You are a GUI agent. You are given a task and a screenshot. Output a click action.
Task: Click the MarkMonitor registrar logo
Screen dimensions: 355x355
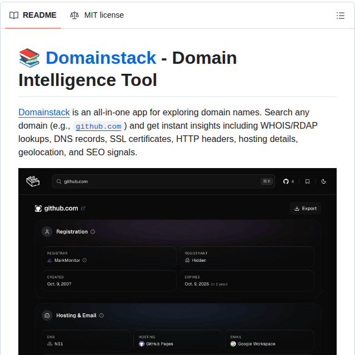coord(49,260)
